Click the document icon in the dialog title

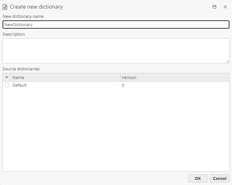(5, 7)
